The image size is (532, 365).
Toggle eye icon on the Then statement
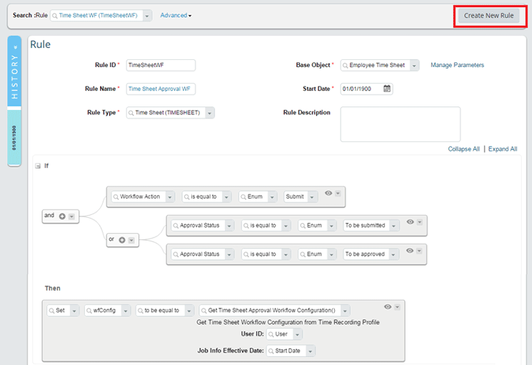(388, 306)
